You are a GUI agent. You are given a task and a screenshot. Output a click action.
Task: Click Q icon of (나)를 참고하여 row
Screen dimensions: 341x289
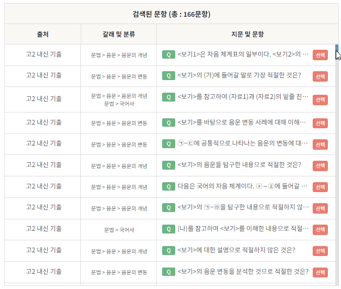tap(168, 229)
